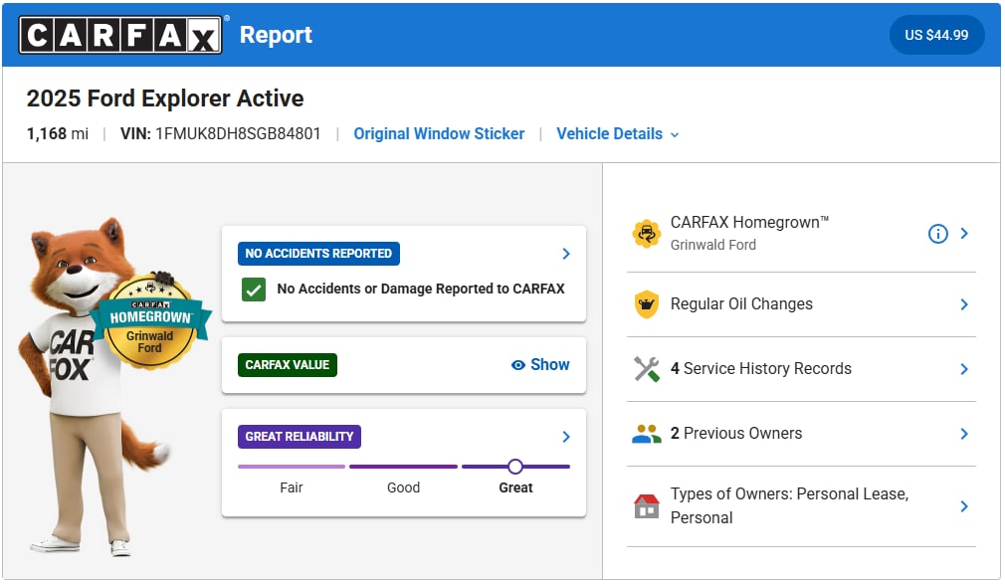
Task: Open the info icon beside CARFAX Homegrown
Action: [937, 234]
